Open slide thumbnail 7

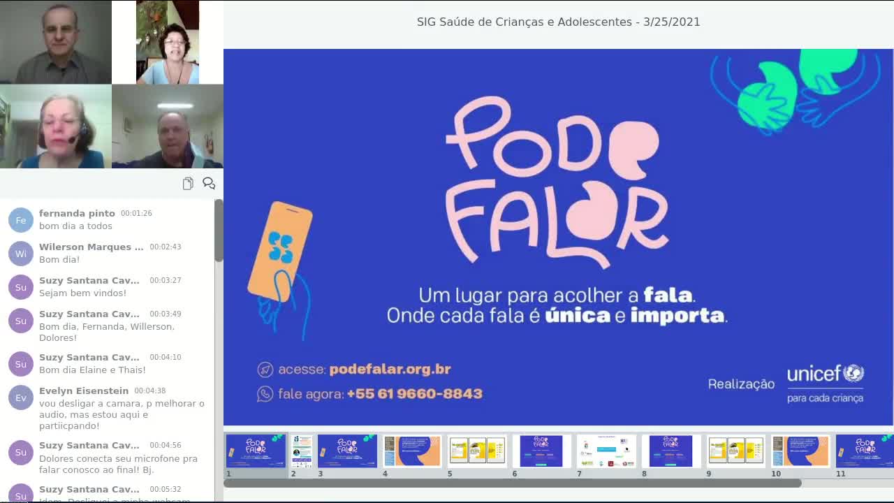[606, 451]
